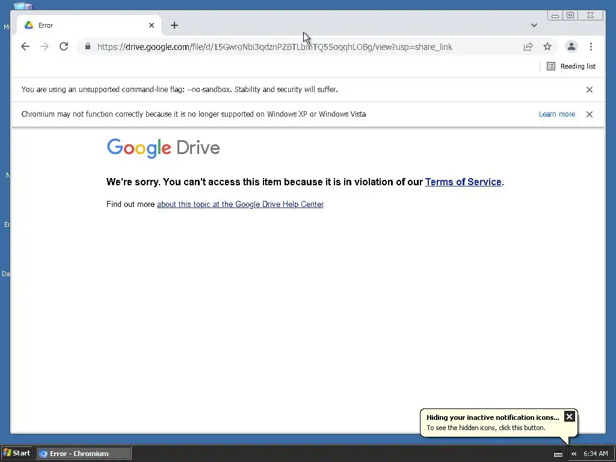Share this page using the share icon

coord(528,47)
